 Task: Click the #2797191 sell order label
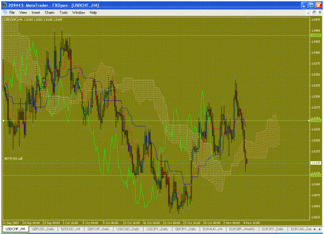point(13,159)
